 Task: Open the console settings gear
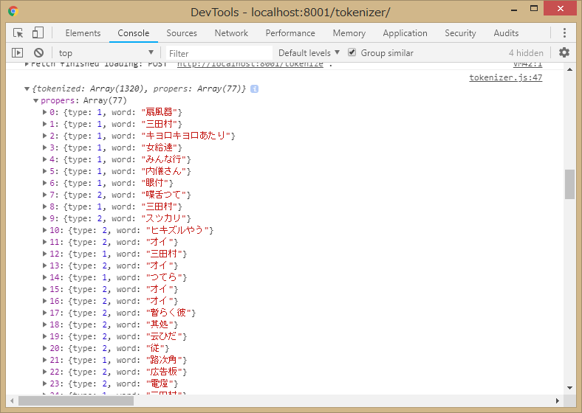pos(564,53)
